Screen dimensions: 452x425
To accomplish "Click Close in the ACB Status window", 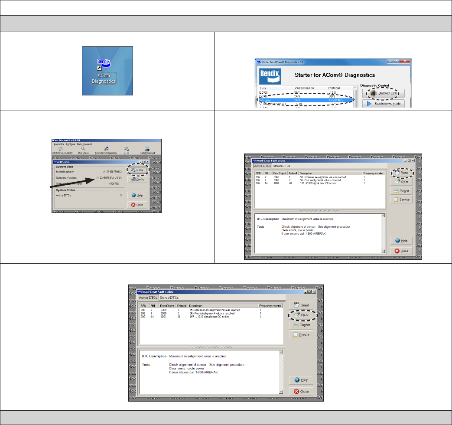I will coord(137,205).
